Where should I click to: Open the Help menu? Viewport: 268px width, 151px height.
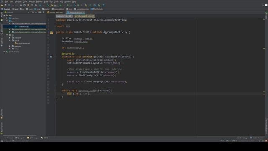click(74, 2)
